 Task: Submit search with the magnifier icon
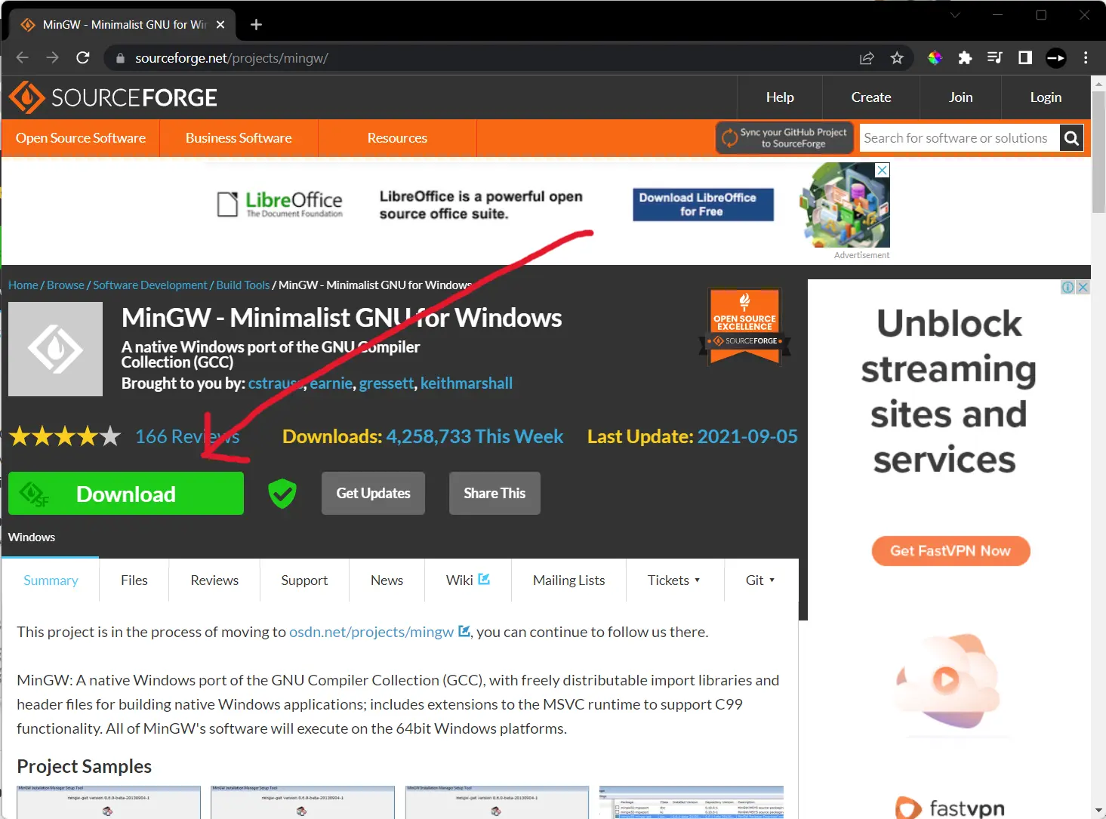(x=1071, y=138)
